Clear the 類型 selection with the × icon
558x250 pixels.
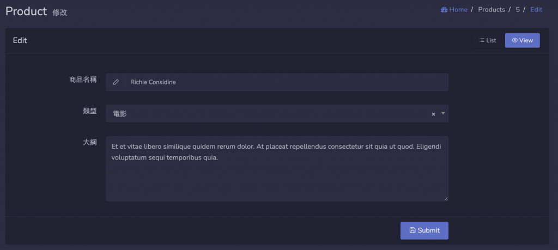point(434,114)
